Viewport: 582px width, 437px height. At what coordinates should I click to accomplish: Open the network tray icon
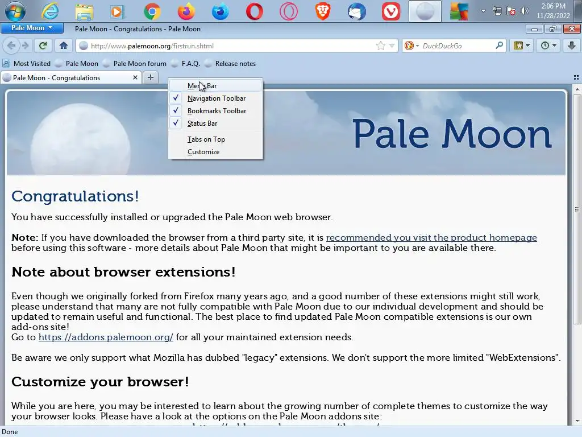click(x=497, y=11)
